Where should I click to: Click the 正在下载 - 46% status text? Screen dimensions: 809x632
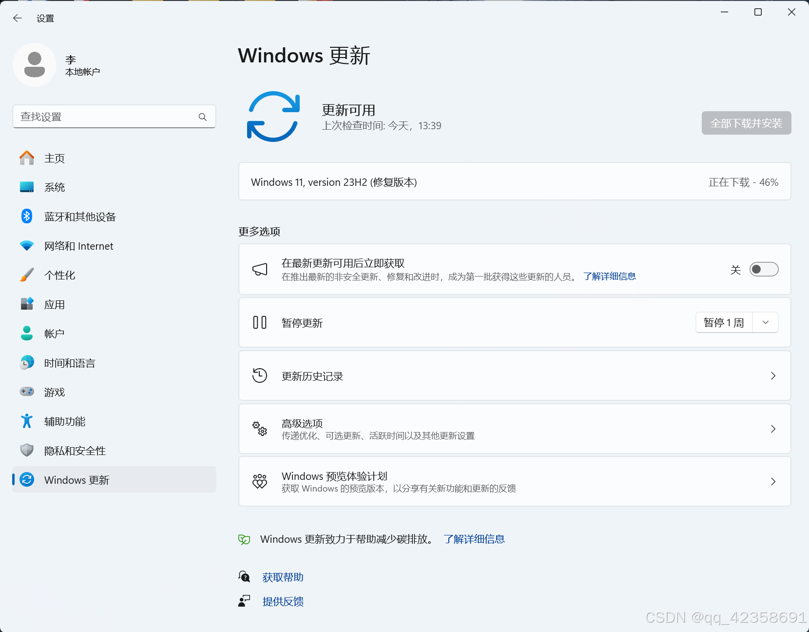click(743, 182)
